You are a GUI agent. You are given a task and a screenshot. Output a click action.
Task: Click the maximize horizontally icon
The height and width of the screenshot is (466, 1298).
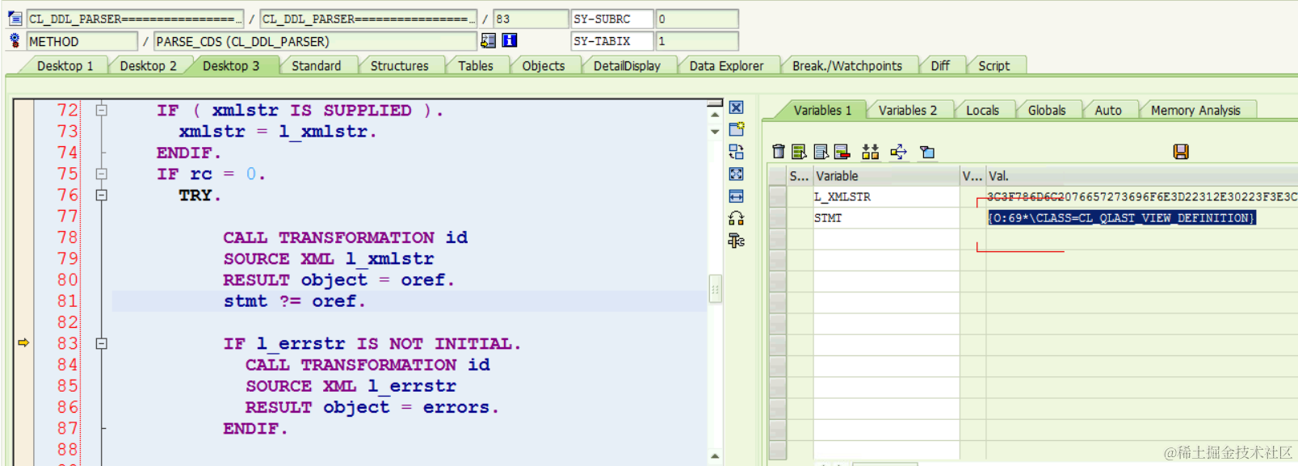pyautogui.click(x=736, y=196)
